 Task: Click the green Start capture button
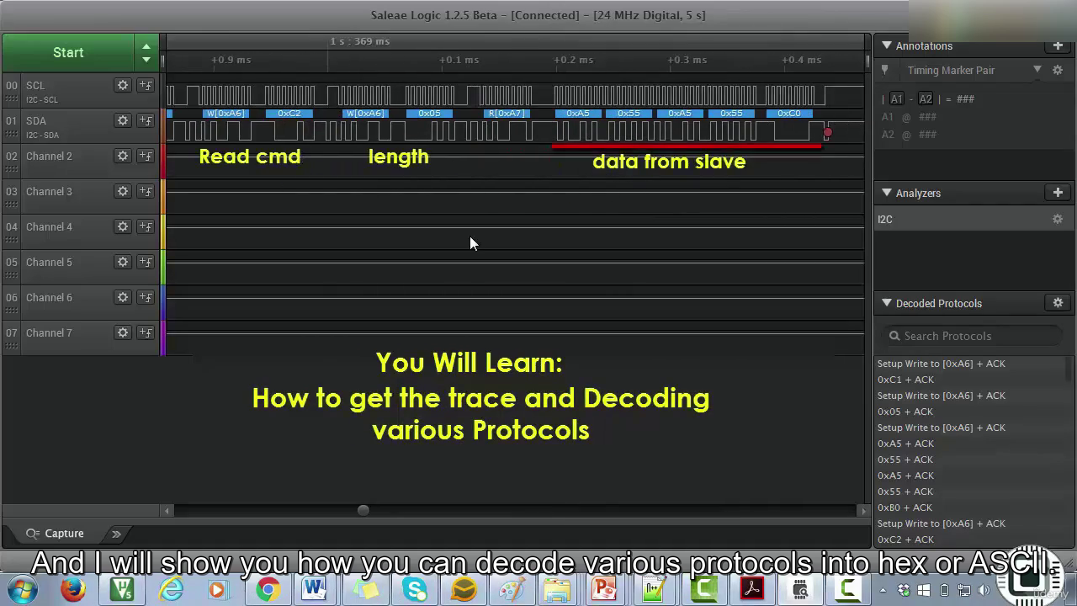[x=68, y=52]
